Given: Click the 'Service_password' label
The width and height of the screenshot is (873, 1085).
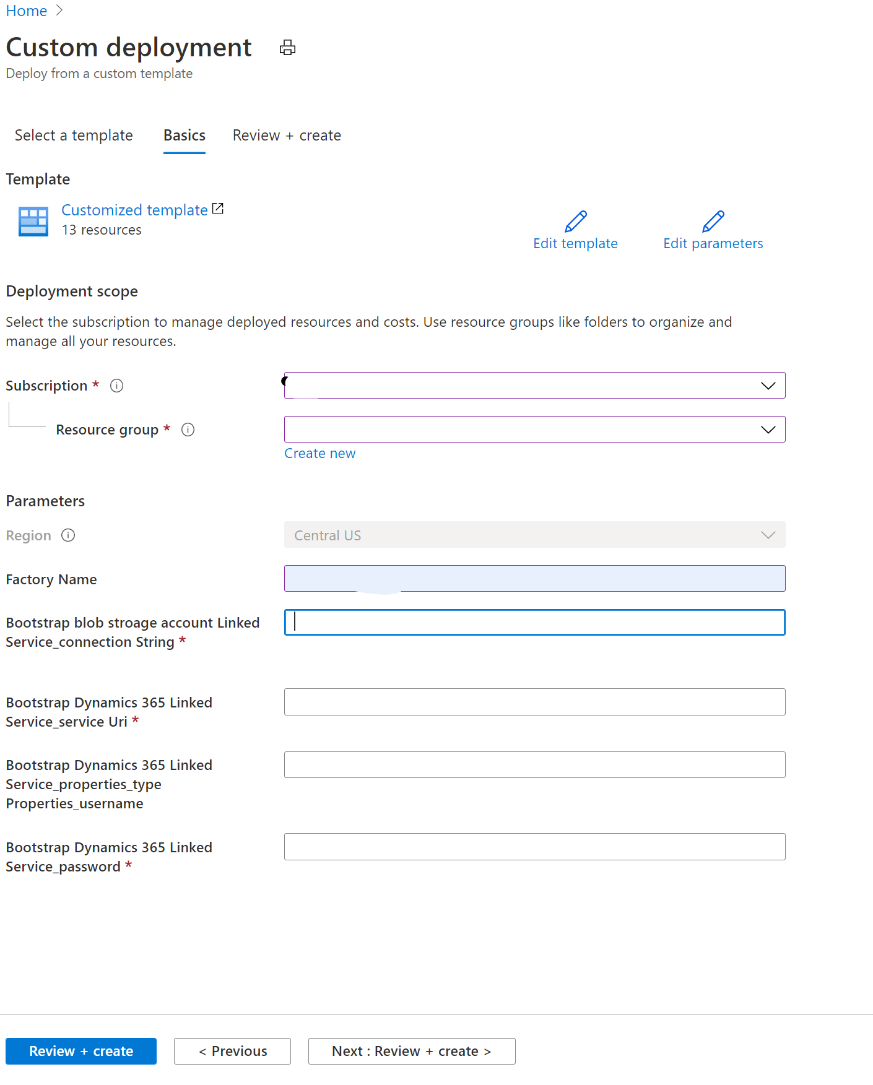Looking at the screenshot, I should 63,867.
